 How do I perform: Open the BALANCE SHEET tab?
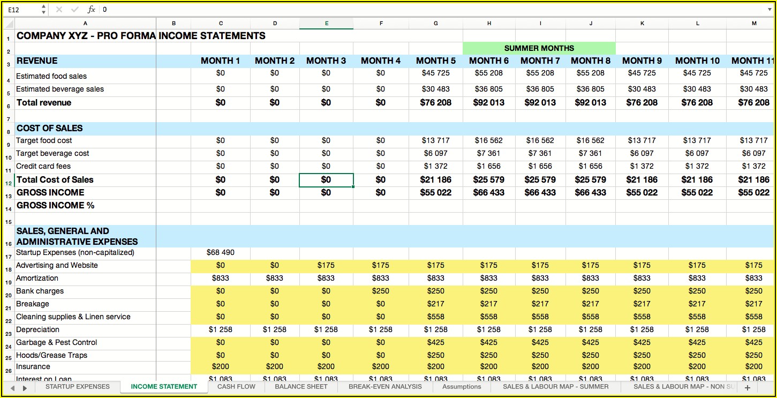(301, 387)
